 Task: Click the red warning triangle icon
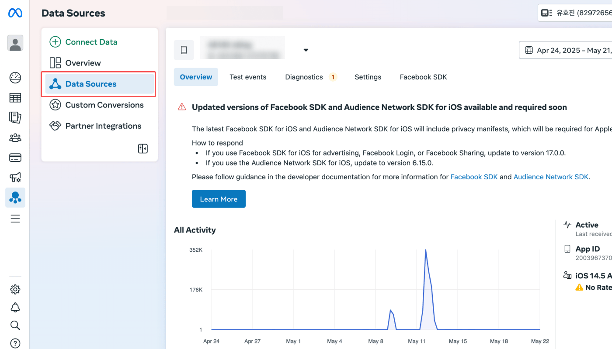182,107
